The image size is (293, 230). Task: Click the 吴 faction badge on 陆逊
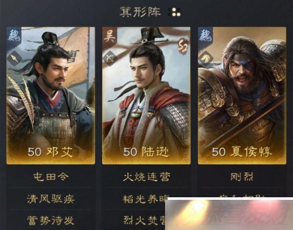(110, 36)
